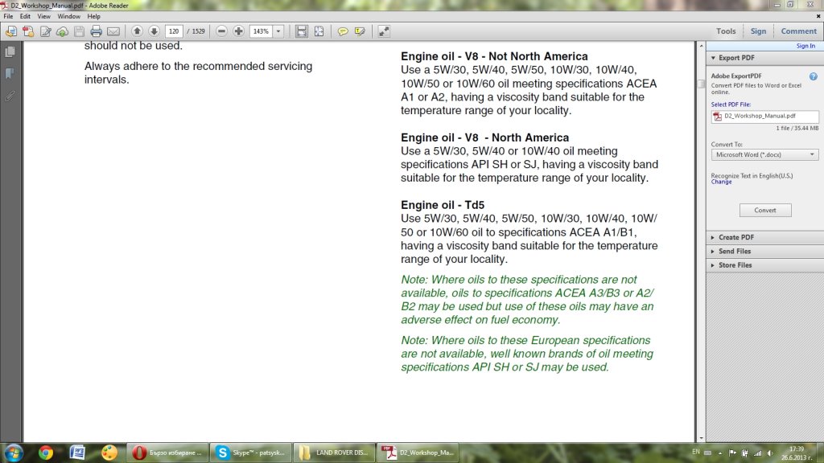
Task: Open the Sign pane
Action: 758,31
